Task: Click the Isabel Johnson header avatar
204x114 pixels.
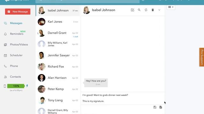Action: pyautogui.click(x=86, y=10)
